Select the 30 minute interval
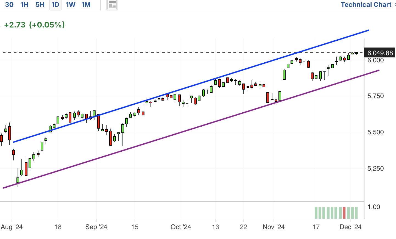The image size is (396, 239). click(x=9, y=4)
